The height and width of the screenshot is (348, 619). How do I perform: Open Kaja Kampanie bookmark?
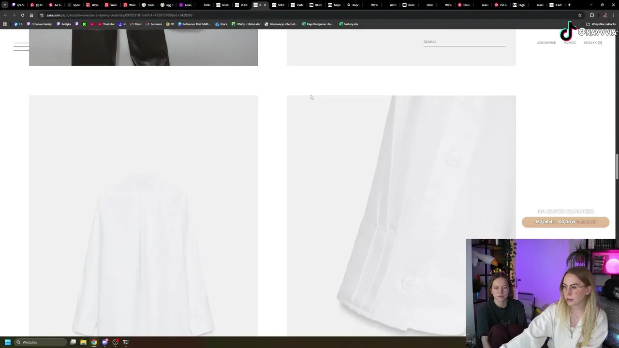[x=317, y=24]
